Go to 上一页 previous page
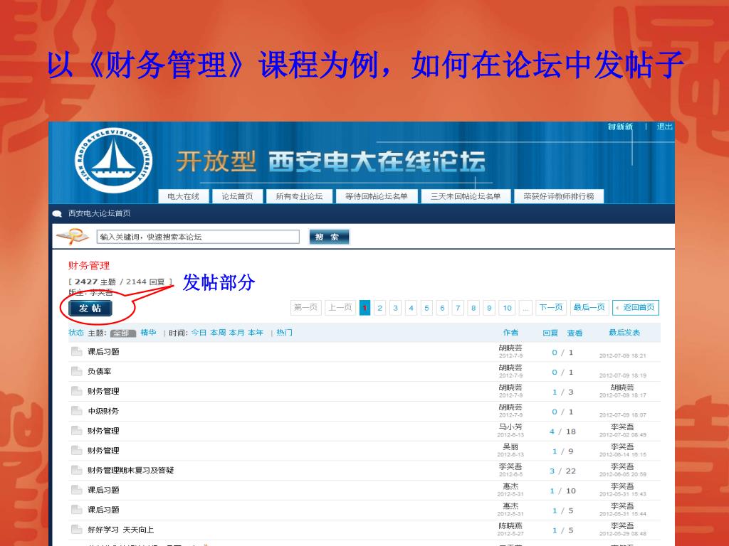Viewport: 729px width, 546px height. (x=340, y=307)
